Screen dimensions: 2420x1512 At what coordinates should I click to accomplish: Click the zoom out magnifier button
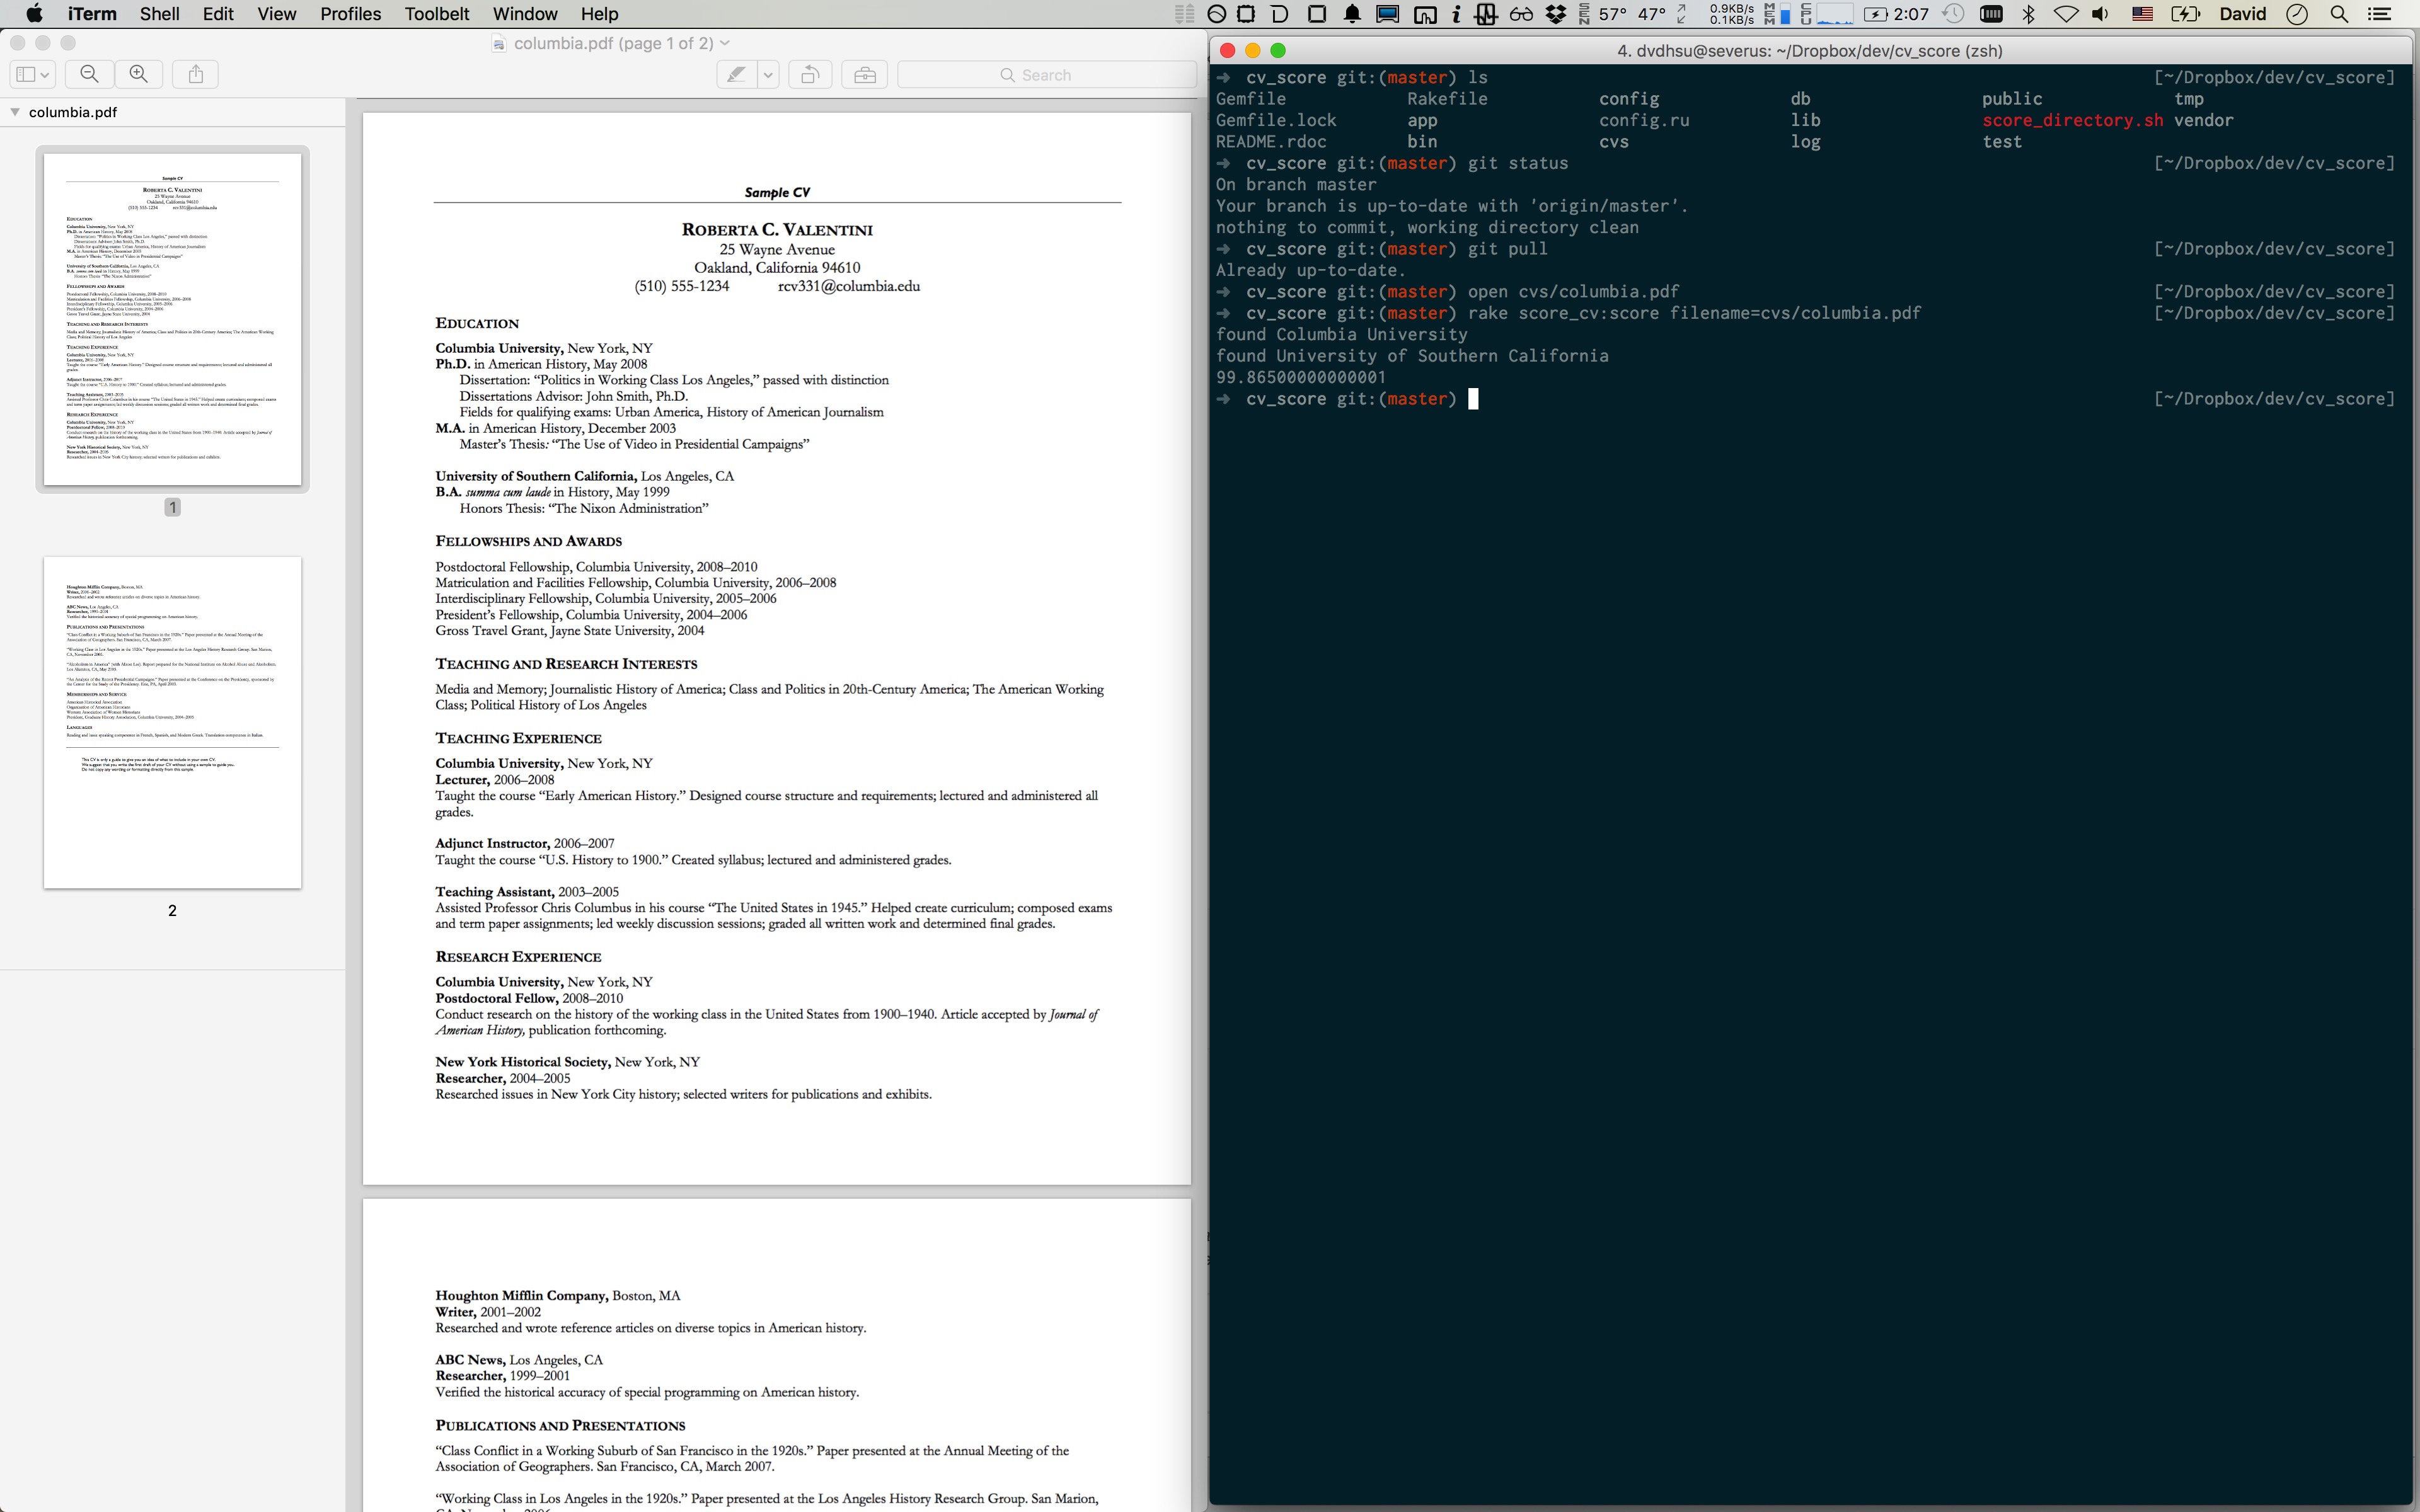(x=89, y=74)
